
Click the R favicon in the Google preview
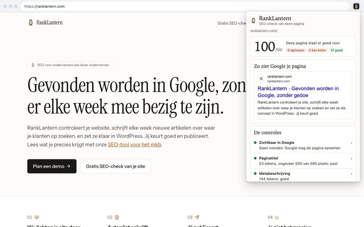[261, 79]
